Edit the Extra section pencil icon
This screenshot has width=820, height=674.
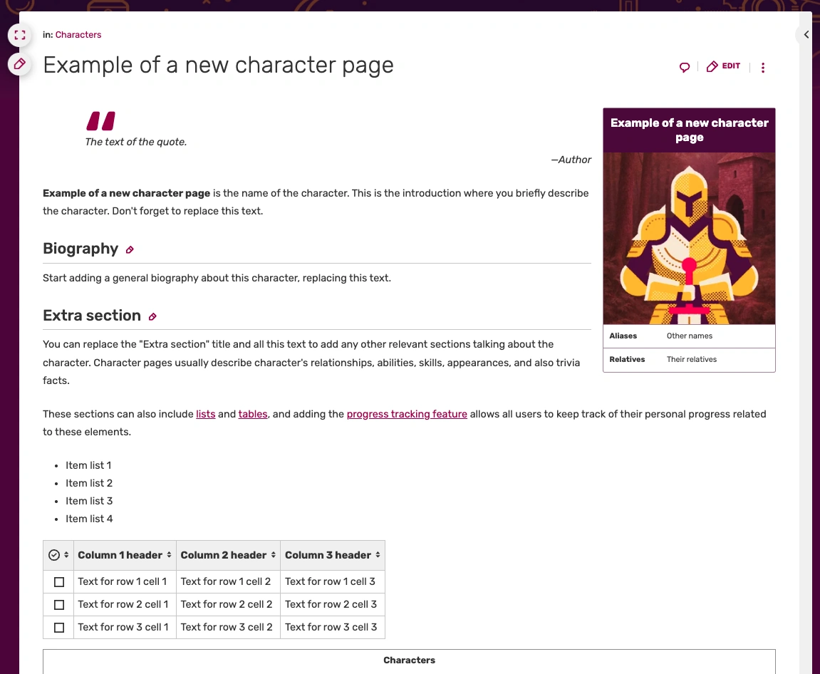click(x=152, y=316)
